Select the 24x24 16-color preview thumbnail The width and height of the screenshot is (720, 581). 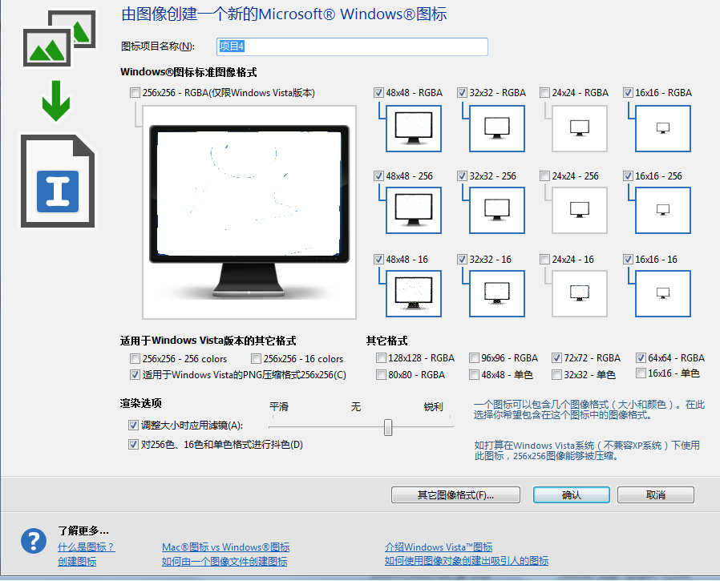[580, 294]
